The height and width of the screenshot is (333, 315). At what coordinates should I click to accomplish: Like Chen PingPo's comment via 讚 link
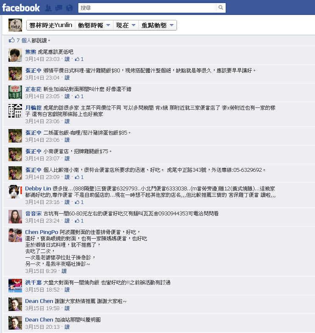click(x=64, y=271)
